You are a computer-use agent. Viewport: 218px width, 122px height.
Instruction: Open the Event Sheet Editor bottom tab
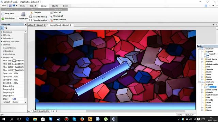coord(41,111)
